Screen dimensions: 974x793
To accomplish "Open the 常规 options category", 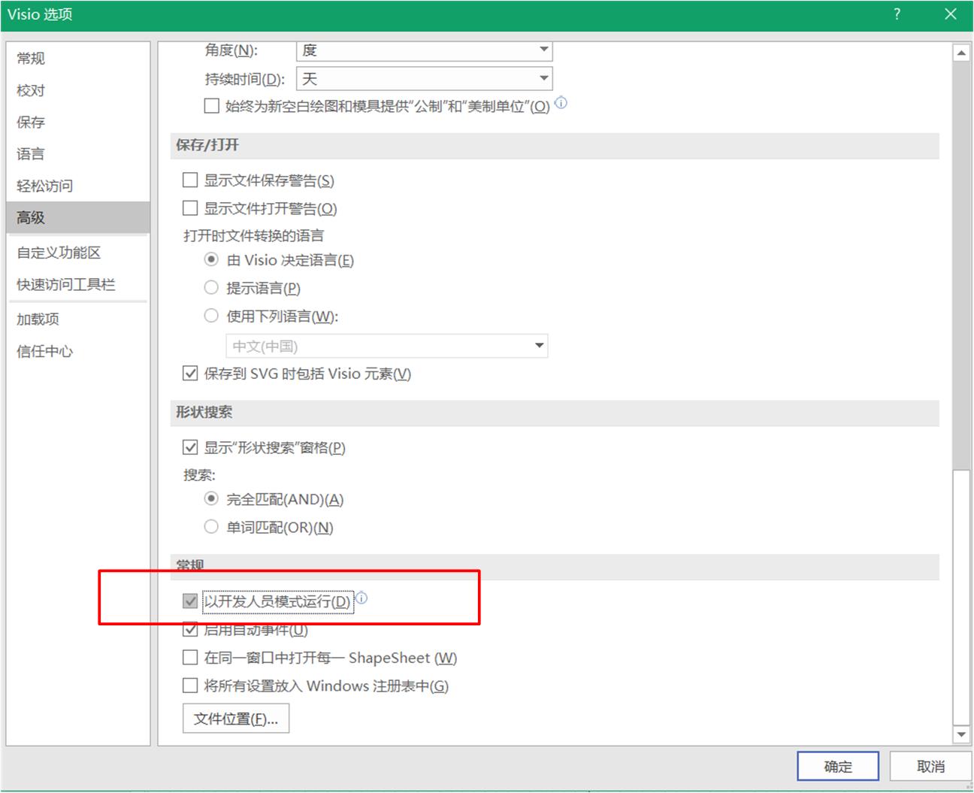I will tap(78, 59).
